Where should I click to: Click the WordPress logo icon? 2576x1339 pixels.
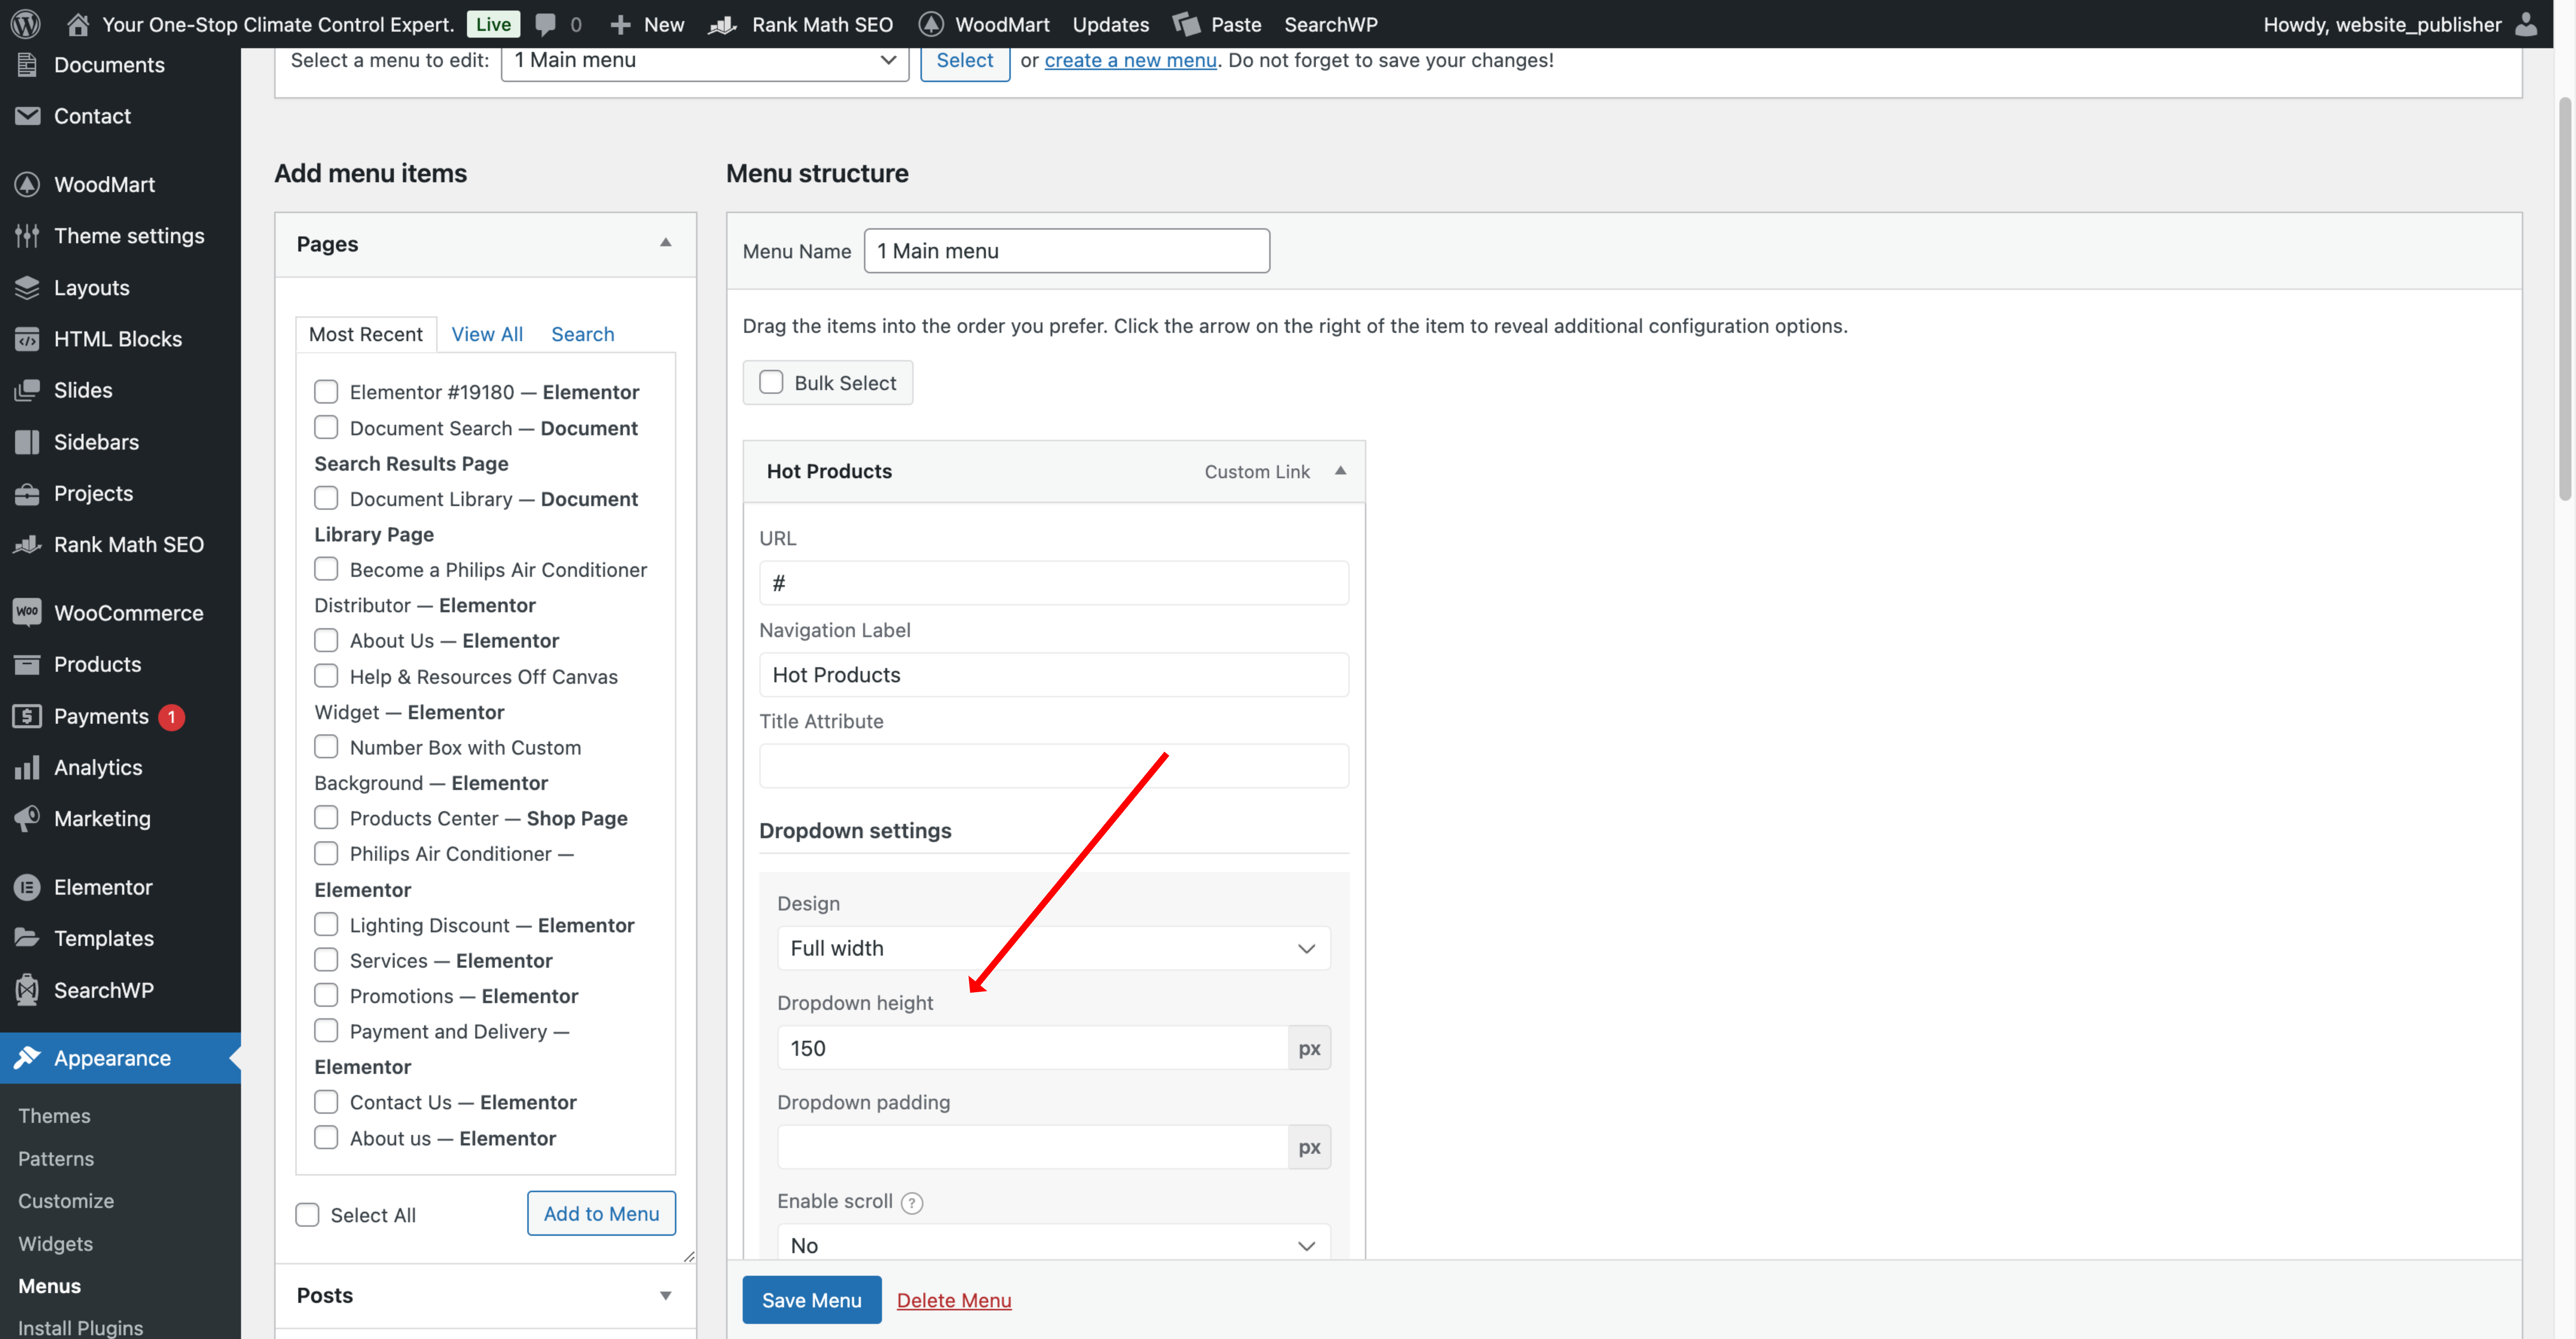click(26, 24)
